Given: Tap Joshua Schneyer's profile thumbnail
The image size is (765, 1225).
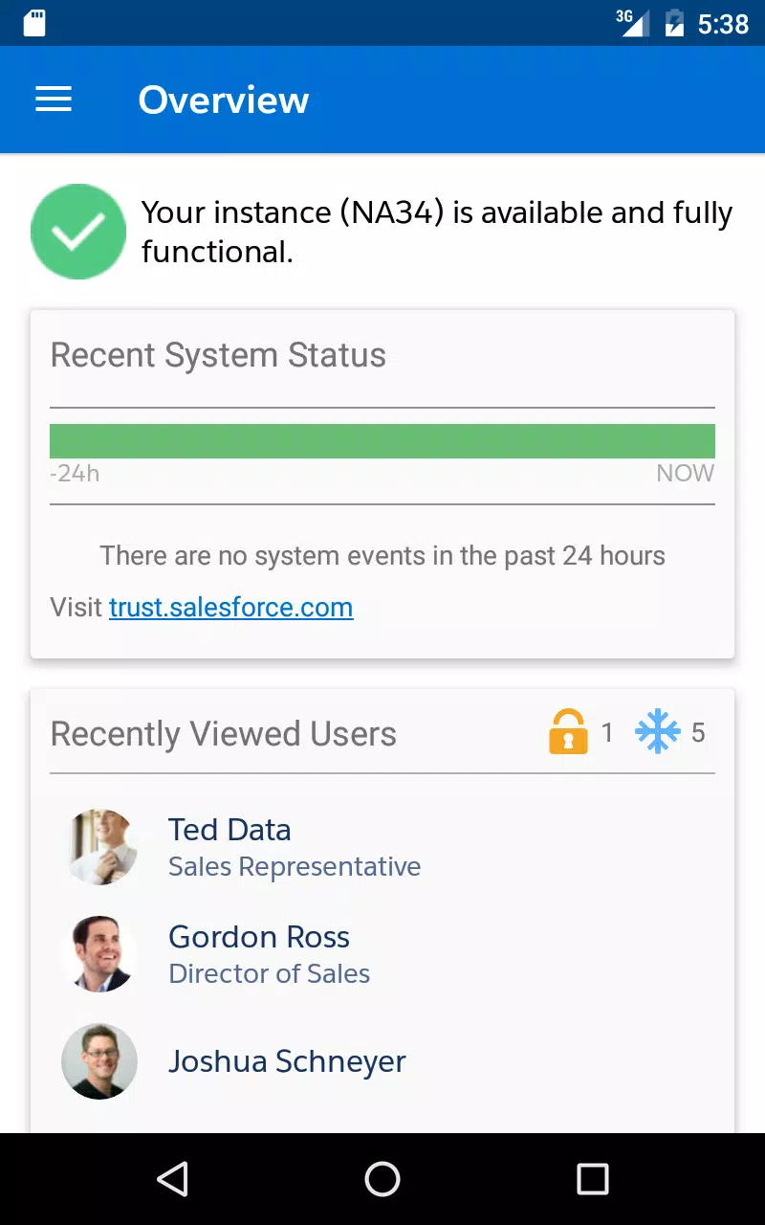Looking at the screenshot, I should 99,1060.
